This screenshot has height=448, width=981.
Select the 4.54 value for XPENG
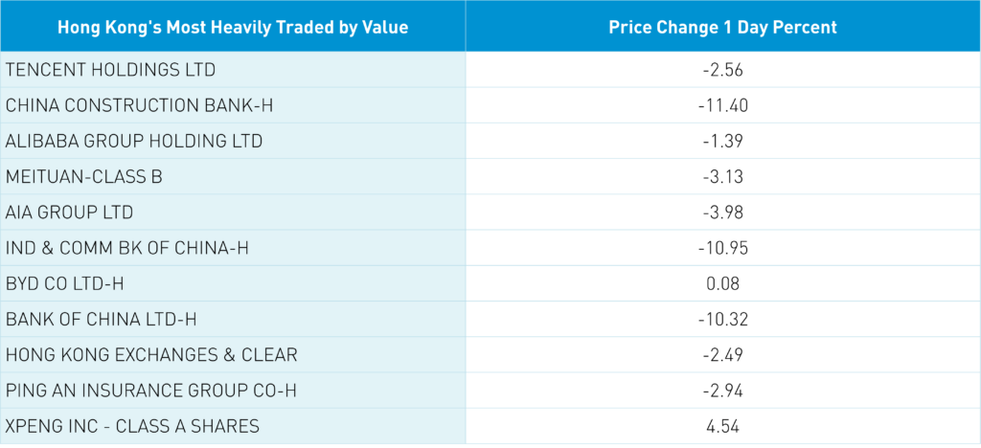coord(722,426)
